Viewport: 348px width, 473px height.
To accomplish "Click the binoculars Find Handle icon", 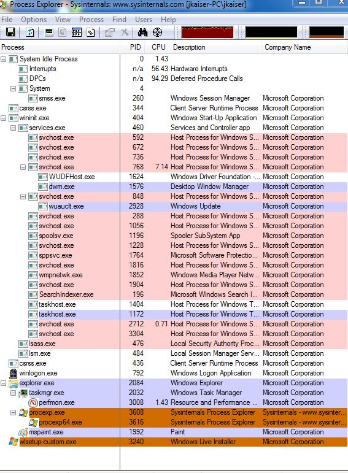I will tap(142, 32).
